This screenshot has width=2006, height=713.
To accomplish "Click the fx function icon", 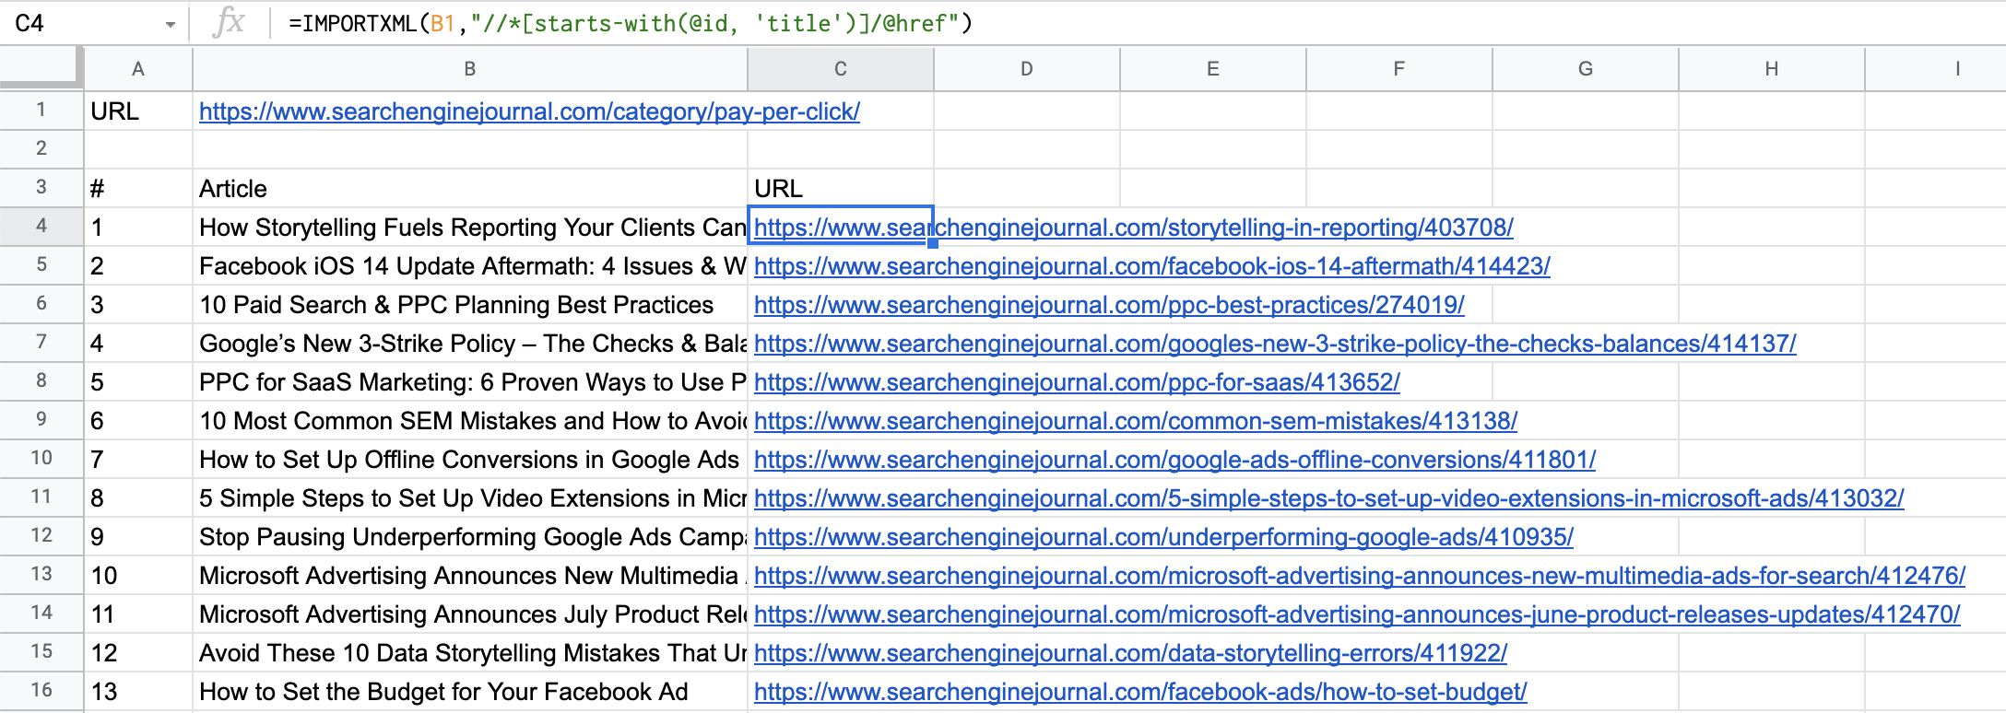I will 228,23.
